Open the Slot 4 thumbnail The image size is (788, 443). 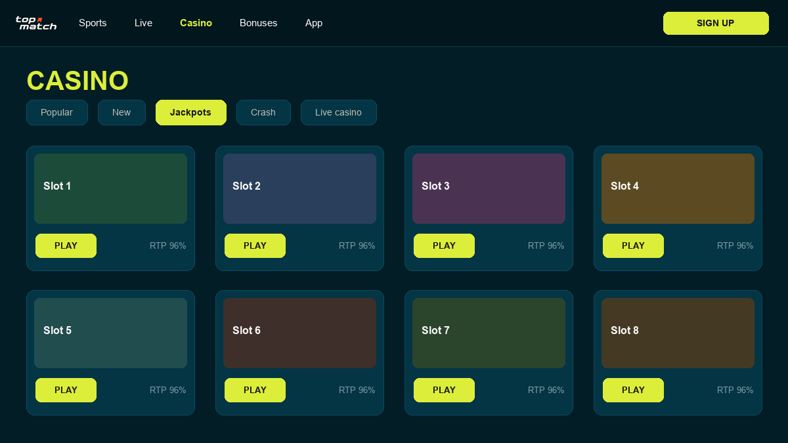678,188
